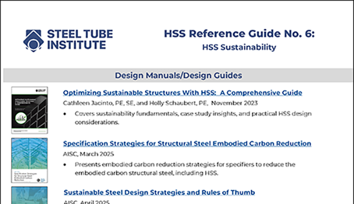The image size is (354, 204).
Task: Click the Design Manuals/Design Guides section header
Action: coord(178,75)
